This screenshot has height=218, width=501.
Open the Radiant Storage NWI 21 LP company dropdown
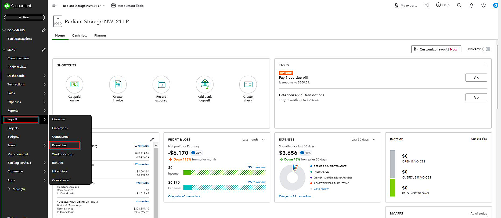pyautogui.click(x=84, y=6)
